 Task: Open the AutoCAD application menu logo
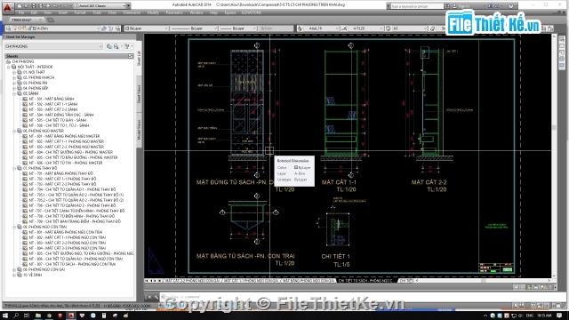[7, 6]
